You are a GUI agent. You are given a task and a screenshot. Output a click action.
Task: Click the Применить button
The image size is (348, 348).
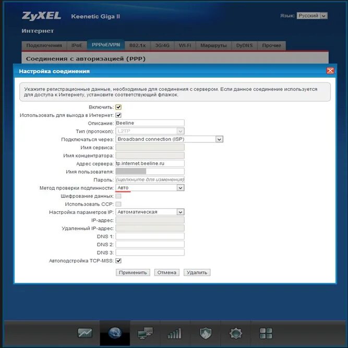coord(133,272)
